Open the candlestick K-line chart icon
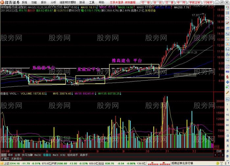Screen dimensions: 230x166 click(227, 23)
